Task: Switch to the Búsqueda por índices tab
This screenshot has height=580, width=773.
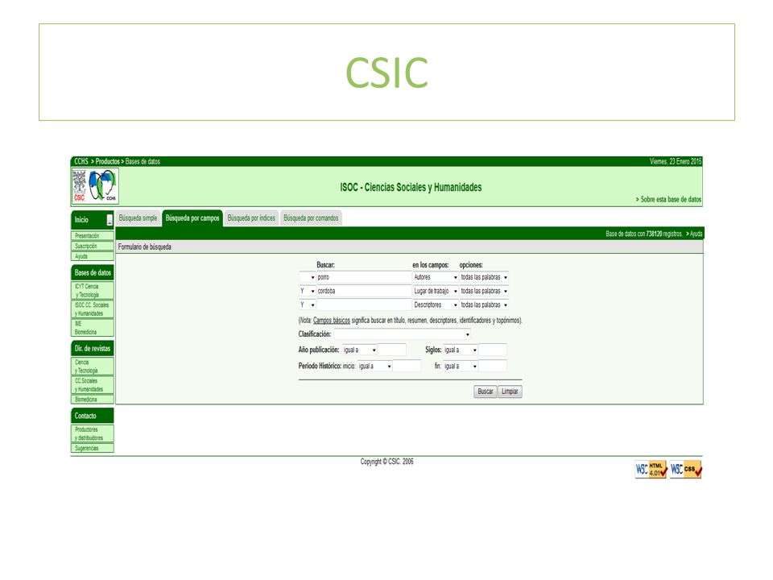Action: point(251,218)
